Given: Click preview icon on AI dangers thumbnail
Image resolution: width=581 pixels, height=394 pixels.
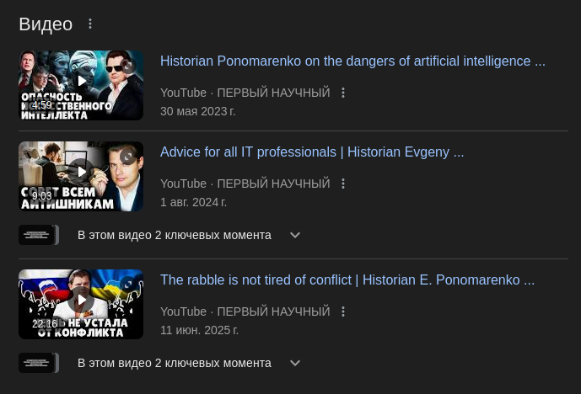Looking at the screenshot, I should [128, 66].
